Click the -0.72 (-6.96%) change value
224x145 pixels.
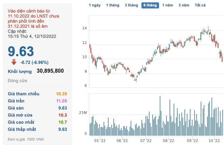pyautogui.click(x=34, y=62)
